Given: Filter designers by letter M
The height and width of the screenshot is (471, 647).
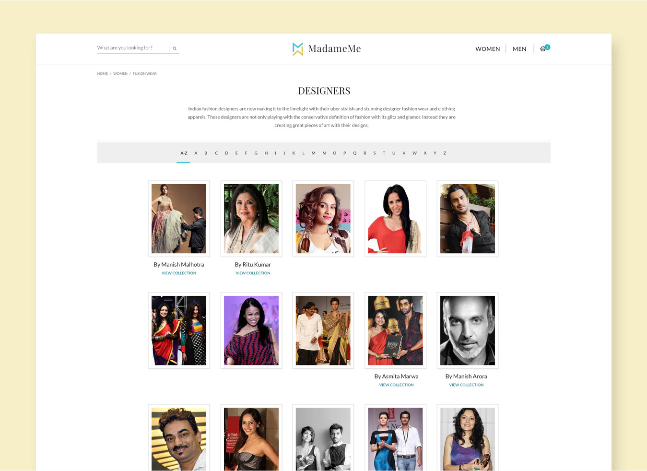Looking at the screenshot, I should point(314,153).
